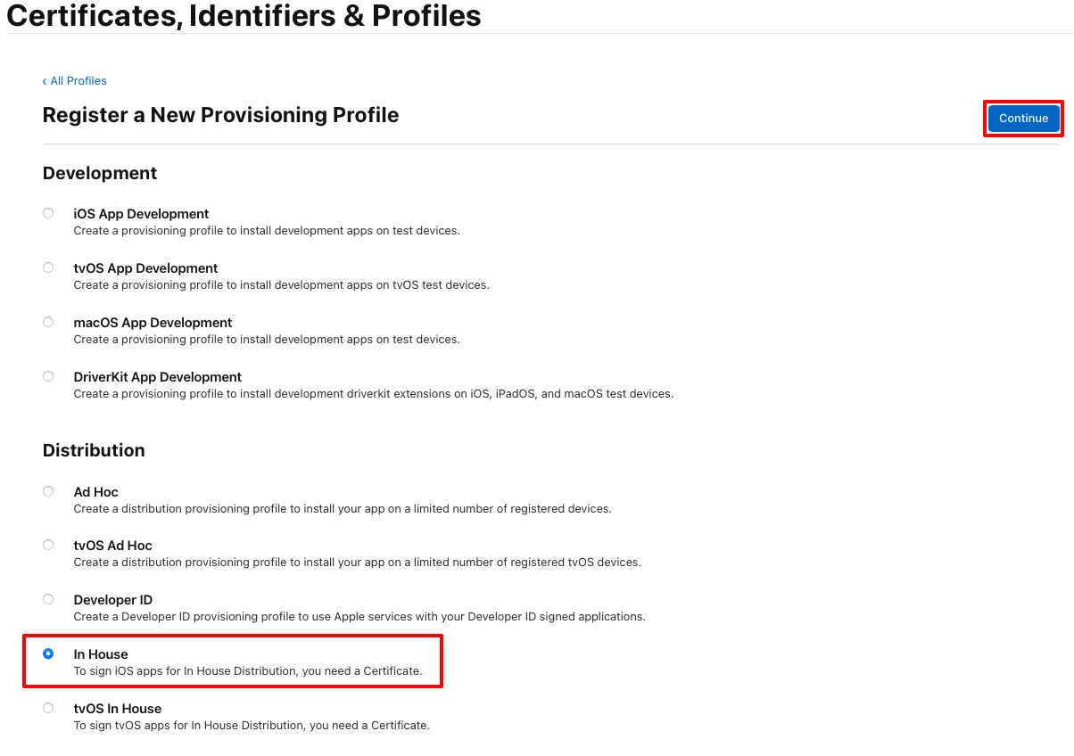Click the Development section heading
Screen dimensions: 1074x756
[99, 173]
